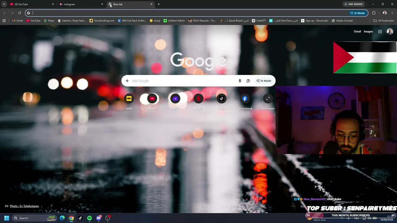Click the Ask Gemini button
The height and width of the screenshot is (223, 397).
pos(353,4)
